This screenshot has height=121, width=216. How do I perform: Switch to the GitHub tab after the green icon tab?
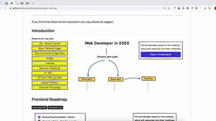coord(22,3)
